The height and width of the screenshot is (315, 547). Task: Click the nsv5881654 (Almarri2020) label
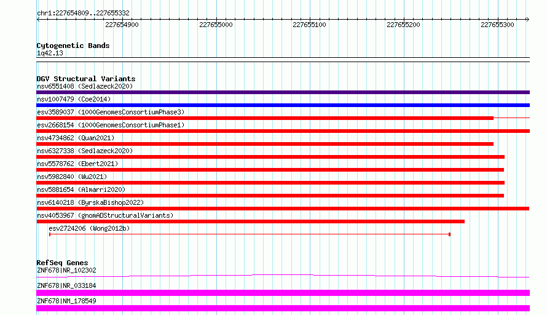point(81,189)
